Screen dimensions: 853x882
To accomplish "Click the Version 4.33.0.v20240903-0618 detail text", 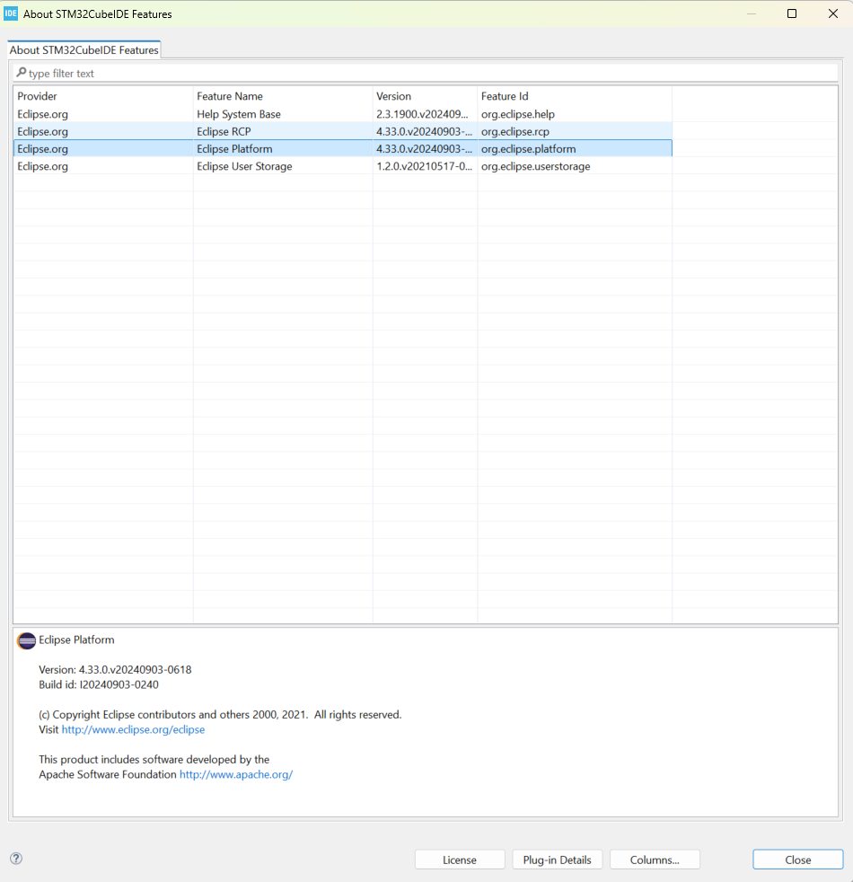I will [115, 669].
